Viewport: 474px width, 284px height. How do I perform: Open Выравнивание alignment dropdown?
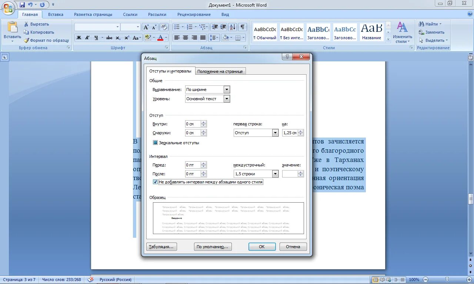(x=227, y=89)
